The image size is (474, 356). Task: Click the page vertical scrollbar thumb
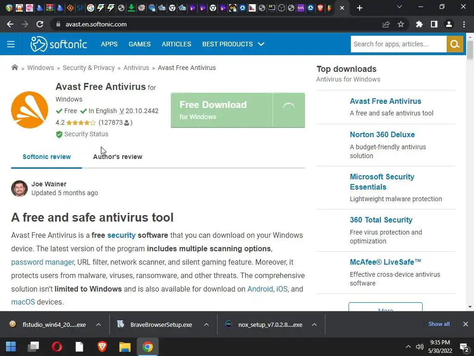click(470, 50)
